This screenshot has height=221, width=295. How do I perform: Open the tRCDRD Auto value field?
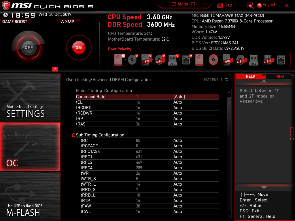[177, 108]
